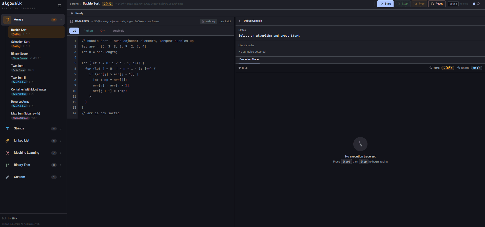Switch to the Python code tab
Viewport: 485px width, 227px height.
(88, 31)
